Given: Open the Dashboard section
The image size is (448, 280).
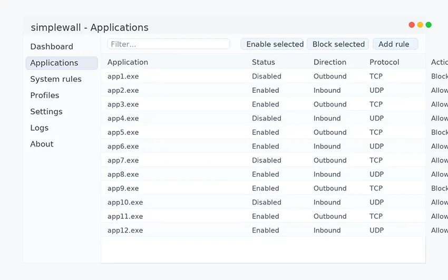Looking at the screenshot, I should click(52, 47).
